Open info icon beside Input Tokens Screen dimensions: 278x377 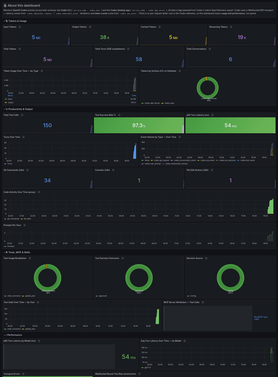(x=20, y=27)
